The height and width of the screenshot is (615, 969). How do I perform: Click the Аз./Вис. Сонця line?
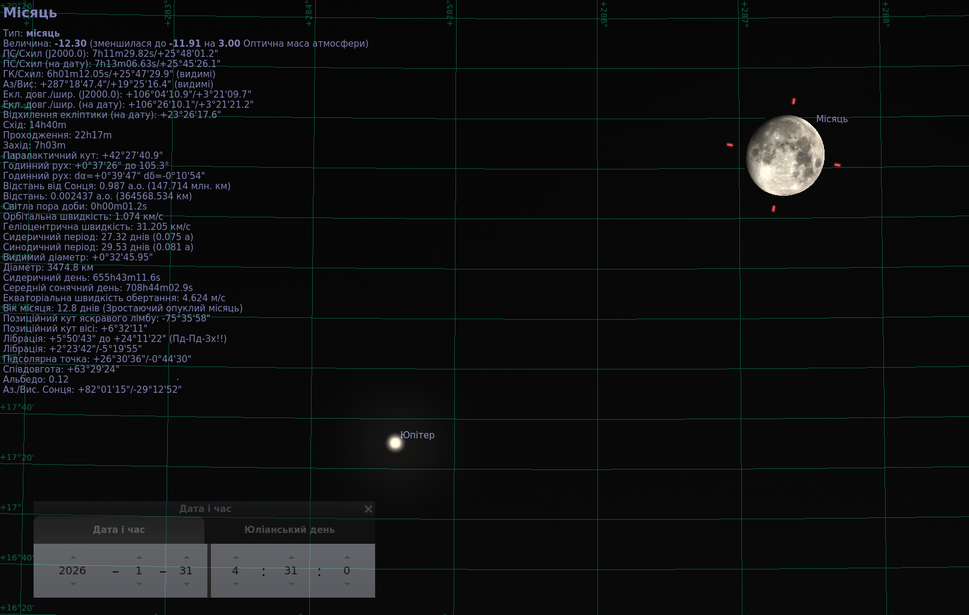point(92,390)
